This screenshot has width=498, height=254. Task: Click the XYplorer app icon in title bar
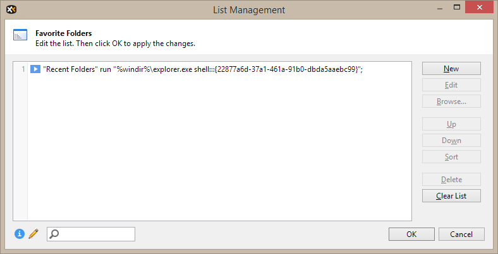click(10, 9)
